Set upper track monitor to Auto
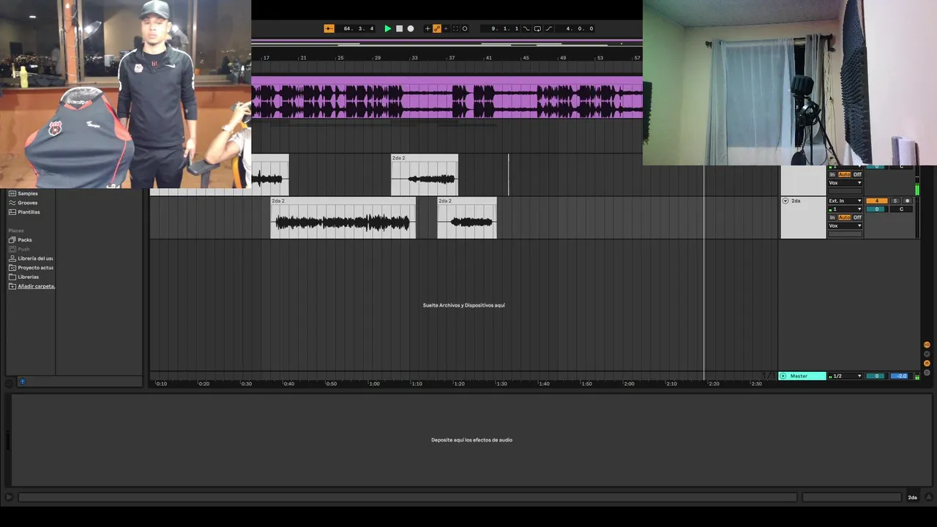 pyautogui.click(x=844, y=174)
